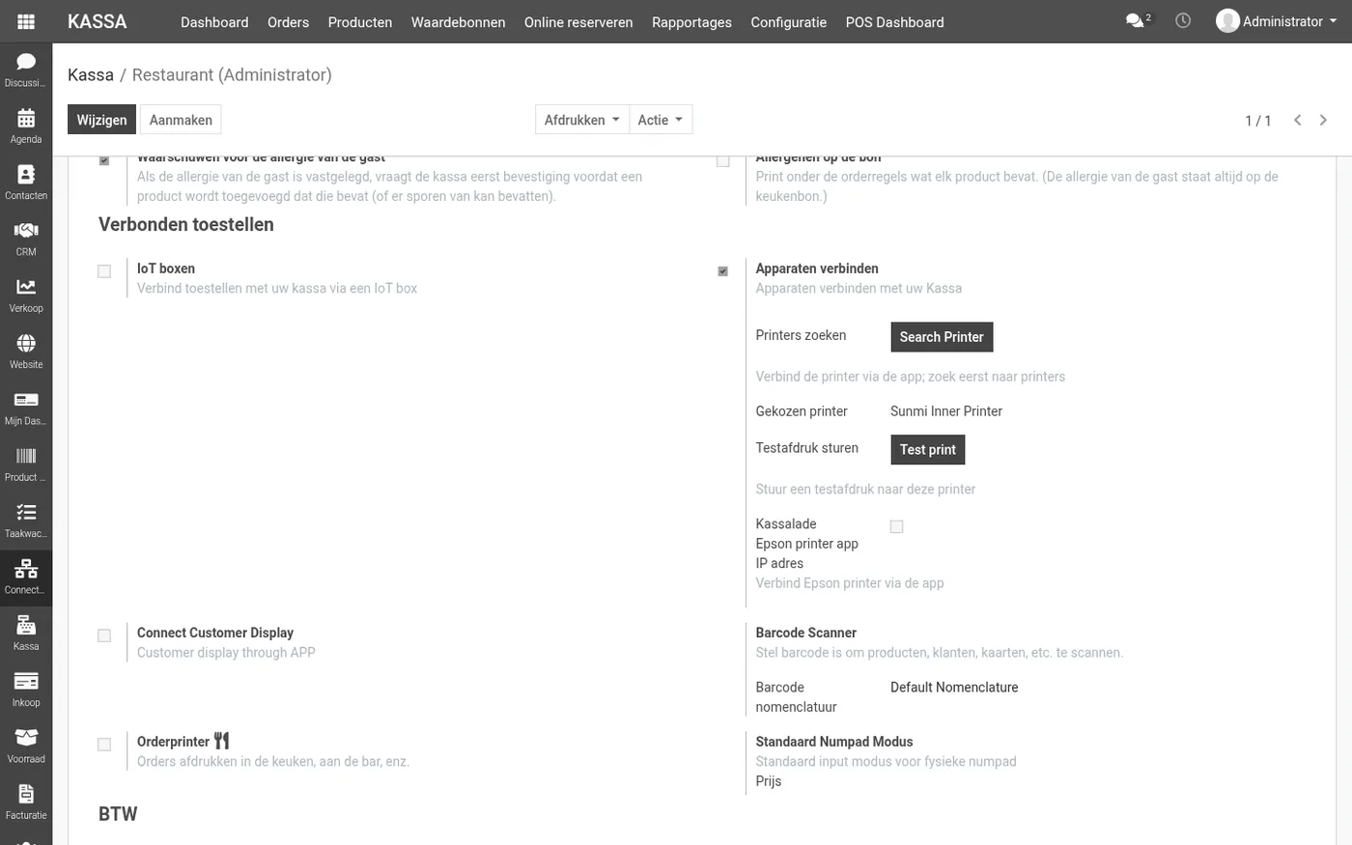Open Facturatie invoicing app
The width and height of the screenshot is (1352, 845).
pyautogui.click(x=26, y=803)
